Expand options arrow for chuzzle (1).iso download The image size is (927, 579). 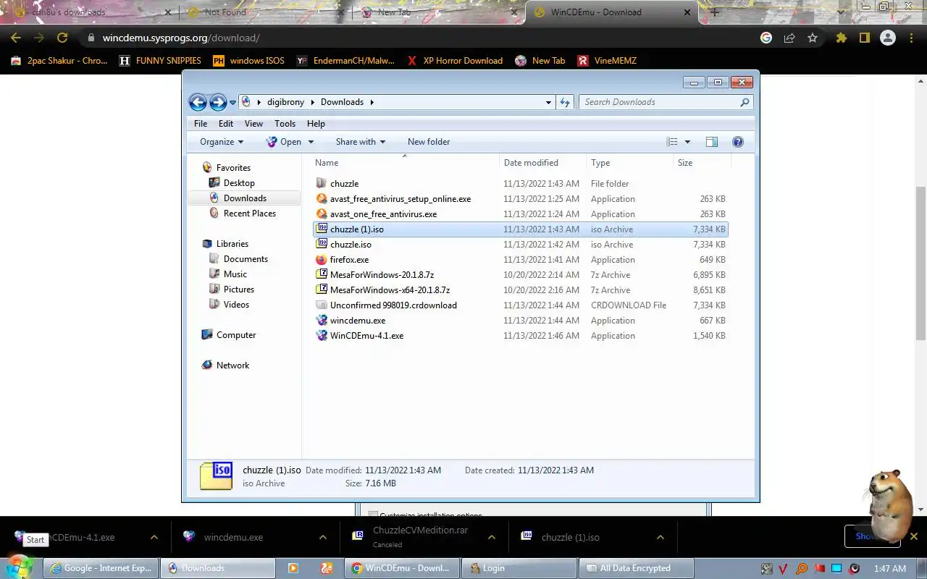(660, 537)
